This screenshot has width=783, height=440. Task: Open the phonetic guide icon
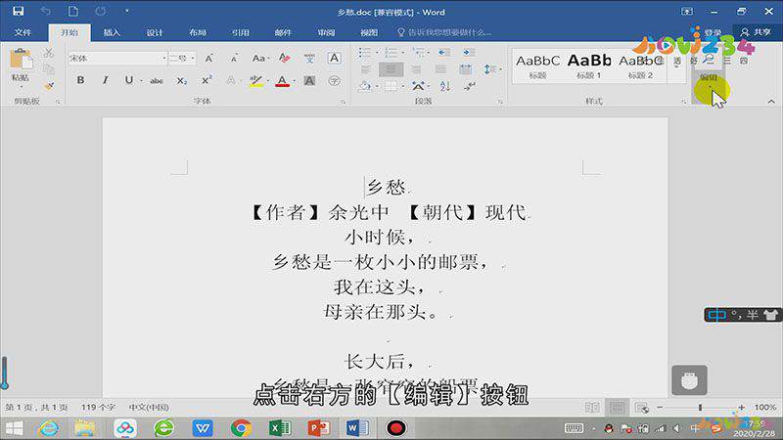click(x=309, y=59)
